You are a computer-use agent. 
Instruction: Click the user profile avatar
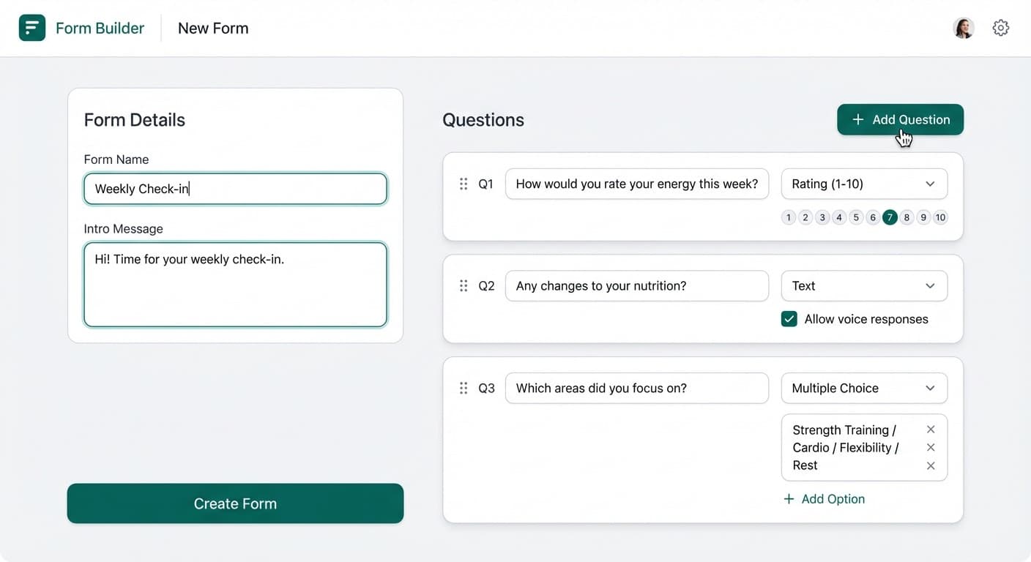coord(963,27)
